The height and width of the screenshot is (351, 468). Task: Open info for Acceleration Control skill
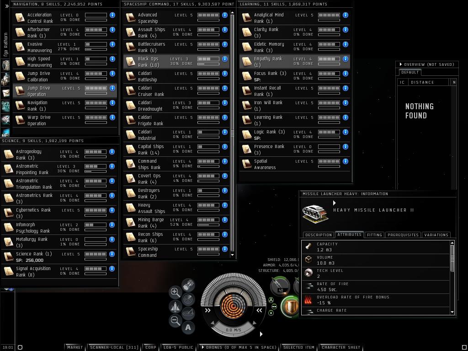tap(112, 15)
